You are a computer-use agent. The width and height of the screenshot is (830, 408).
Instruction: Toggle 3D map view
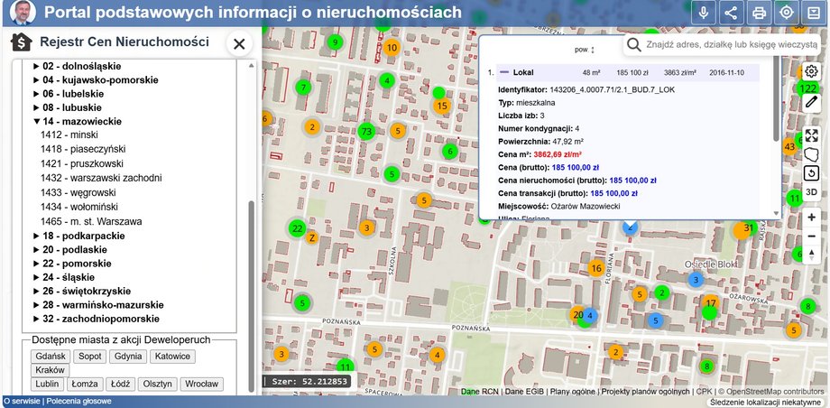[811, 191]
